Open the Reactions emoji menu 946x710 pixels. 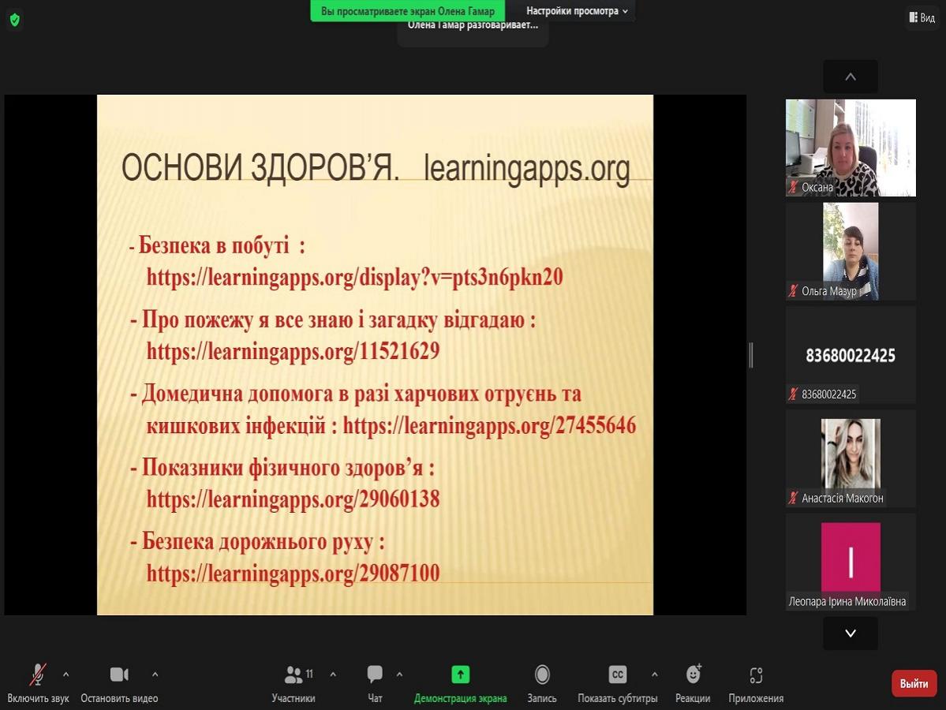[x=694, y=674]
